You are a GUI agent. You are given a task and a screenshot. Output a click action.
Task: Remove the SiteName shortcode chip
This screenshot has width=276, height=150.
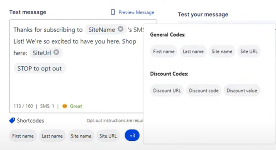click(x=120, y=29)
